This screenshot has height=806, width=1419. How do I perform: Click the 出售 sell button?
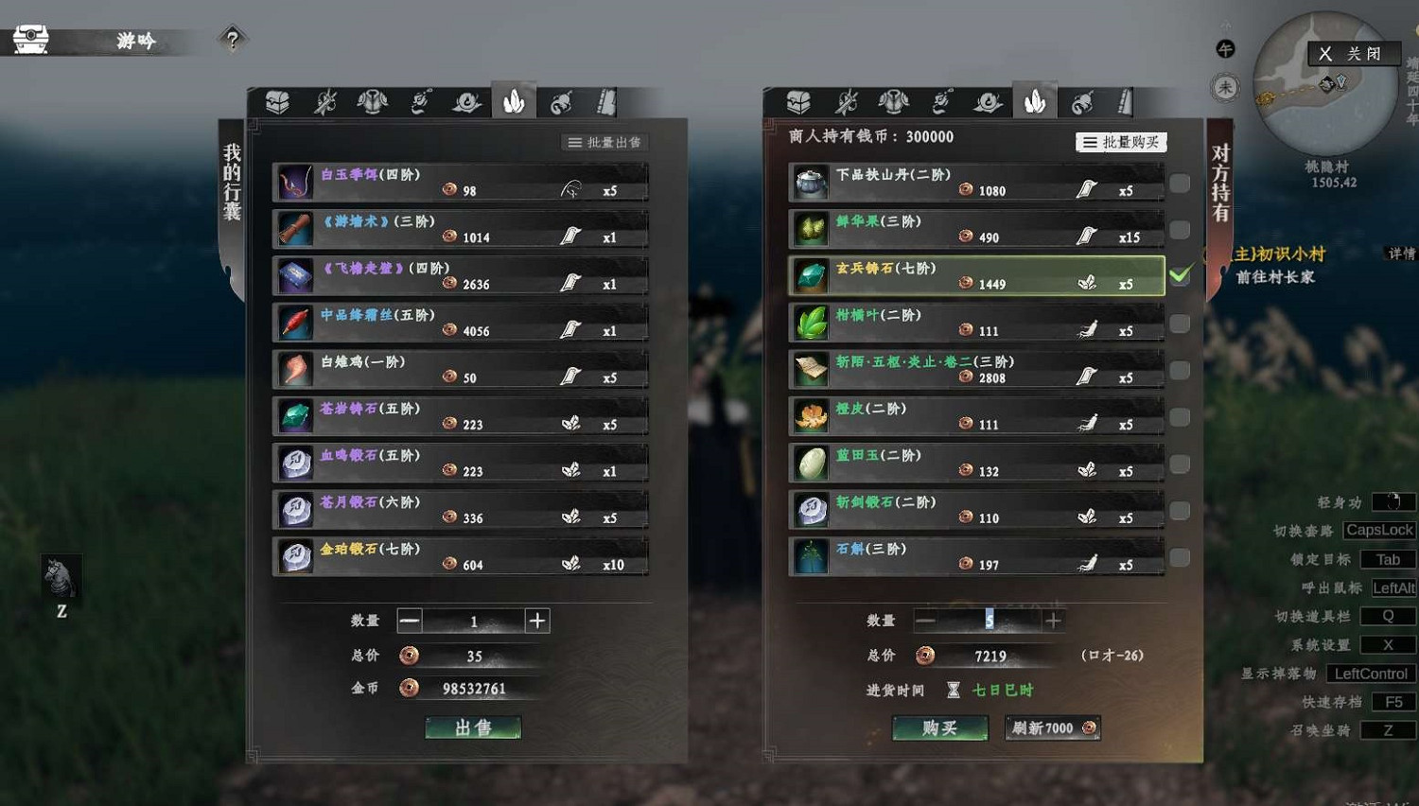[473, 727]
